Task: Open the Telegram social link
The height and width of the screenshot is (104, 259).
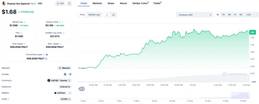Action: tap(70, 74)
